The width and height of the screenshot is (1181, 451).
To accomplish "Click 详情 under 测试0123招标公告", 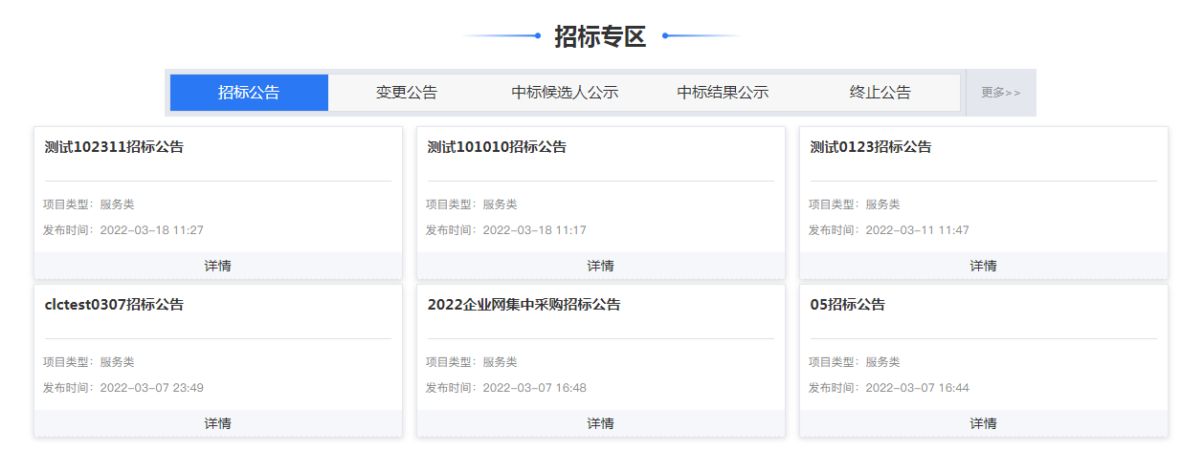I will click(984, 266).
